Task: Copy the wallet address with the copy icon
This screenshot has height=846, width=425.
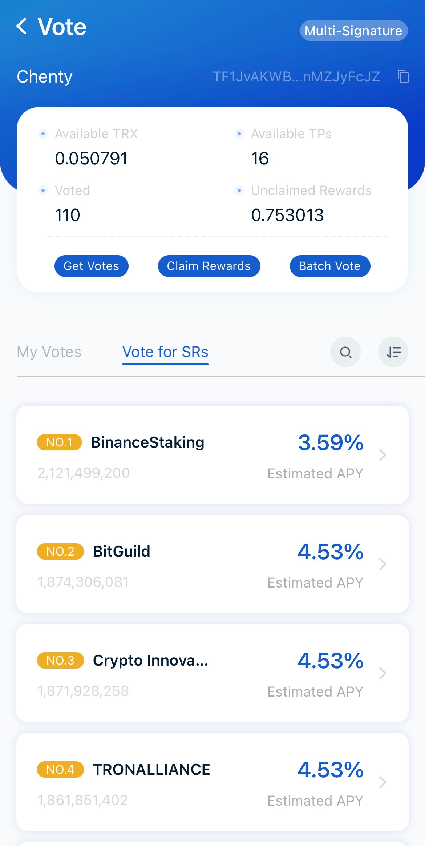Action: 403,77
